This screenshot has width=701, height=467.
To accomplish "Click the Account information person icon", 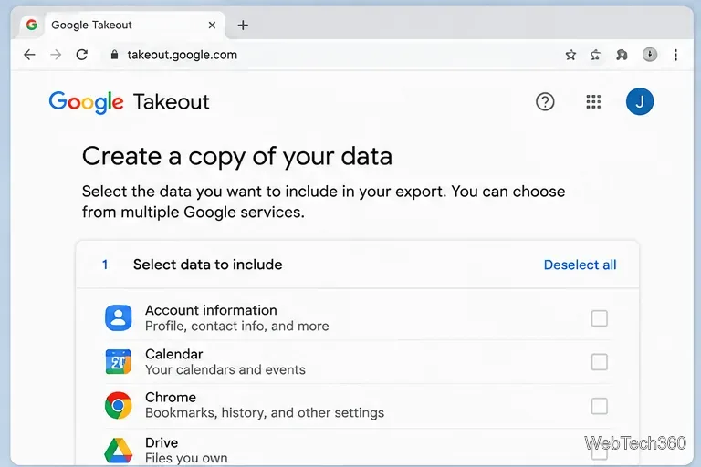I will click(119, 317).
